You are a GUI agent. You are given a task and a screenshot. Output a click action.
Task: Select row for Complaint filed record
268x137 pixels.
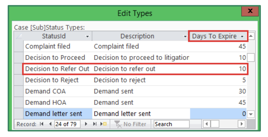(x=19, y=46)
